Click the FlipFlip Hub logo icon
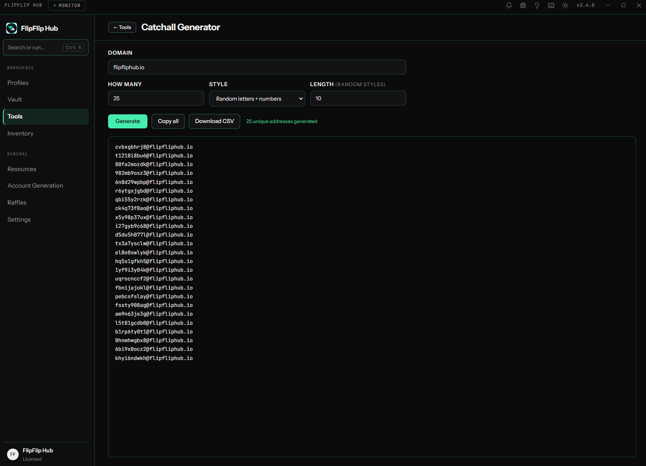 point(12,28)
